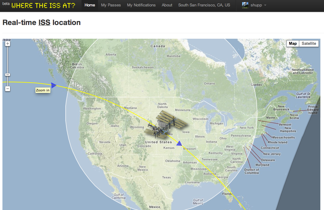Expand the shupp user dropdown
This screenshot has height=210, width=324.
(x=258, y=5)
